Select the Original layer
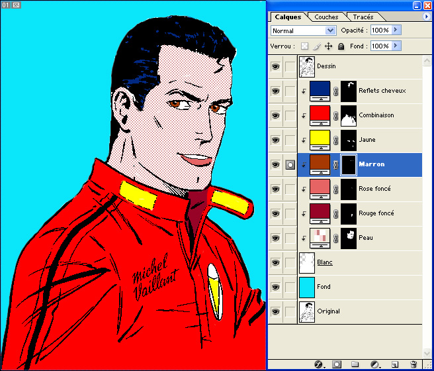Image resolution: width=434 pixels, height=371 pixels. click(359, 311)
